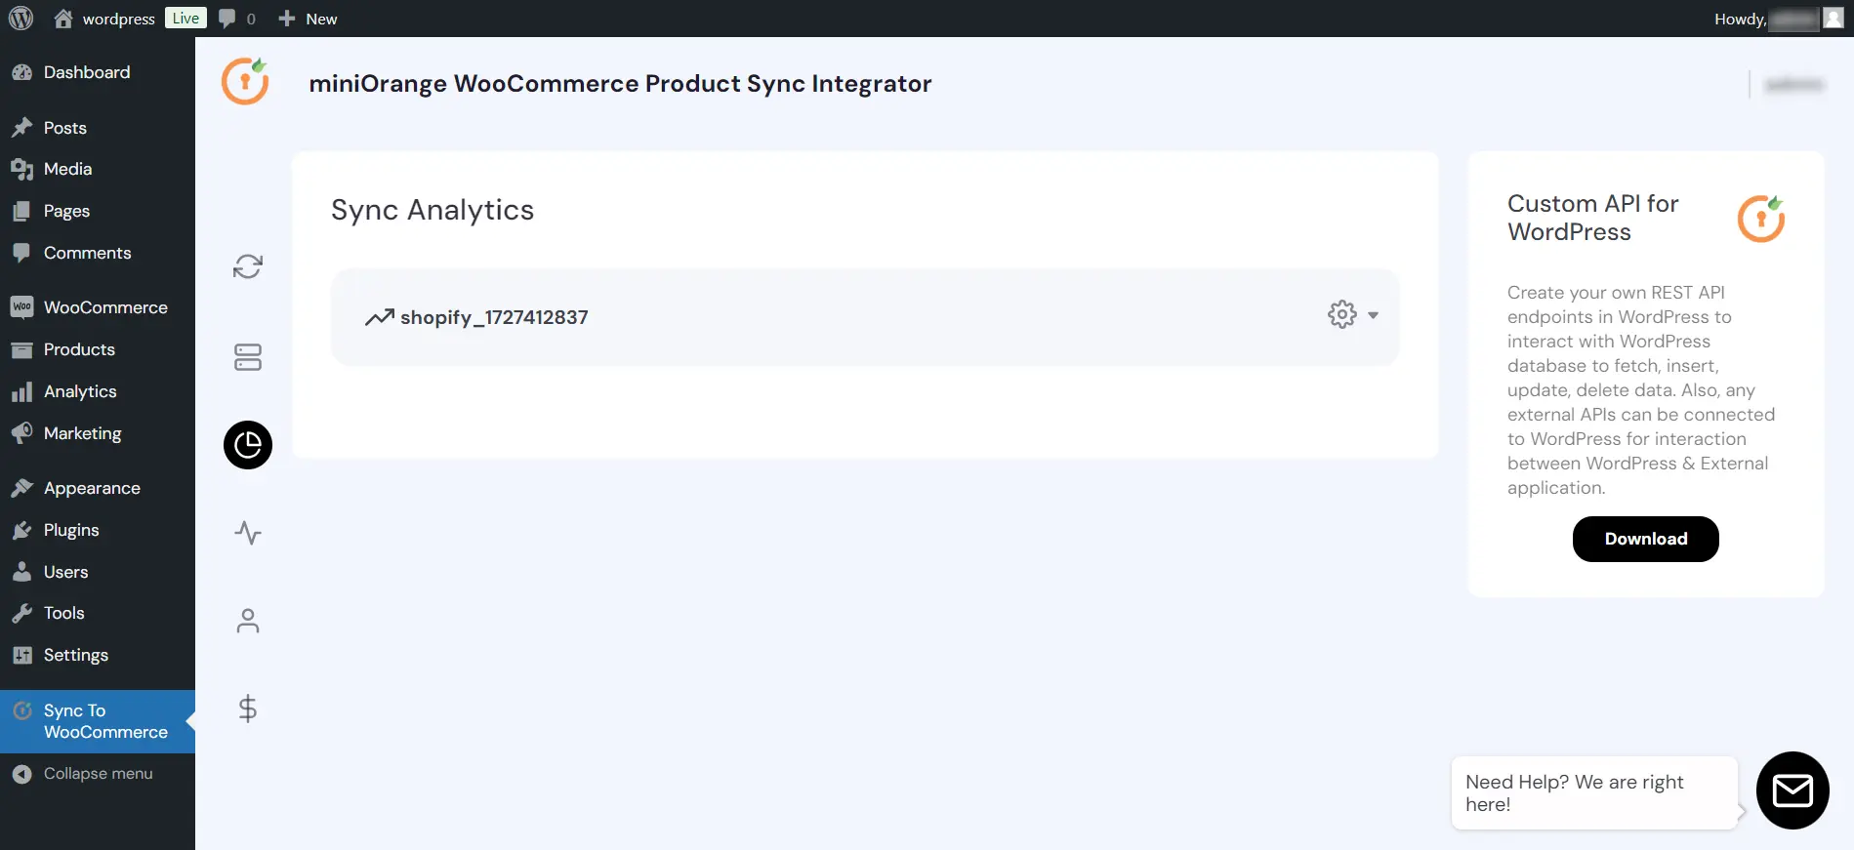Click the Custom API for WordPress title

pyautogui.click(x=1593, y=218)
